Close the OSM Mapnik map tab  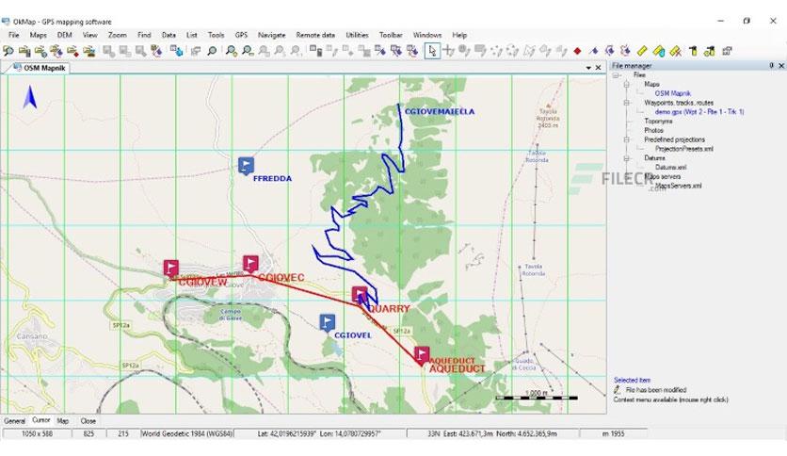click(x=599, y=68)
